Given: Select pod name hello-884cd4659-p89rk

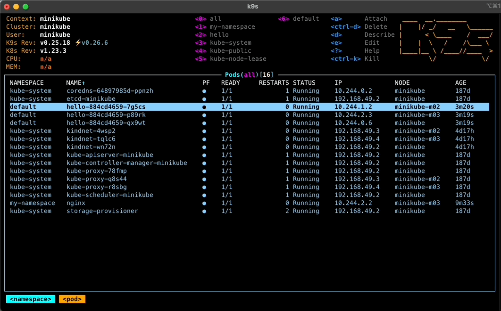Looking at the screenshot, I should click(x=106, y=115).
